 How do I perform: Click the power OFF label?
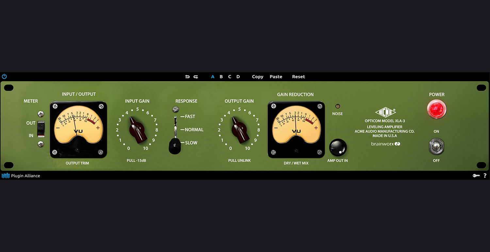pos(436,160)
